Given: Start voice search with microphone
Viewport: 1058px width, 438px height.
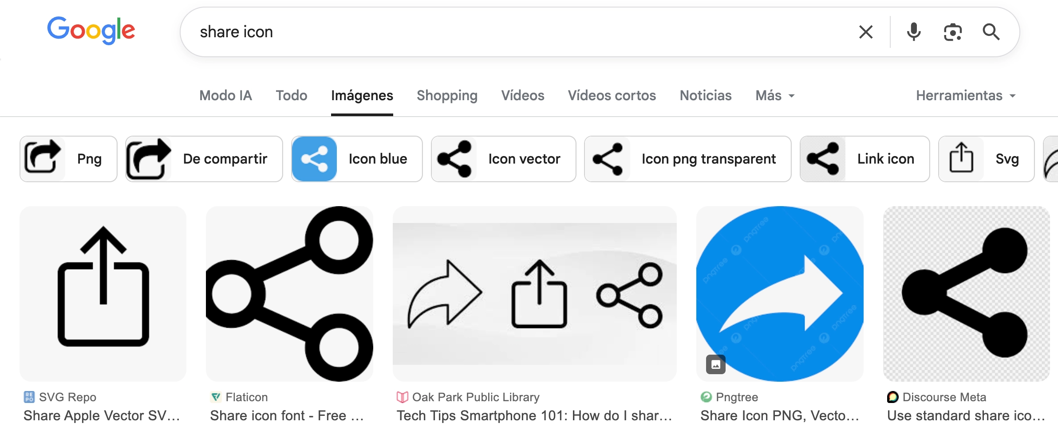Looking at the screenshot, I should point(914,32).
